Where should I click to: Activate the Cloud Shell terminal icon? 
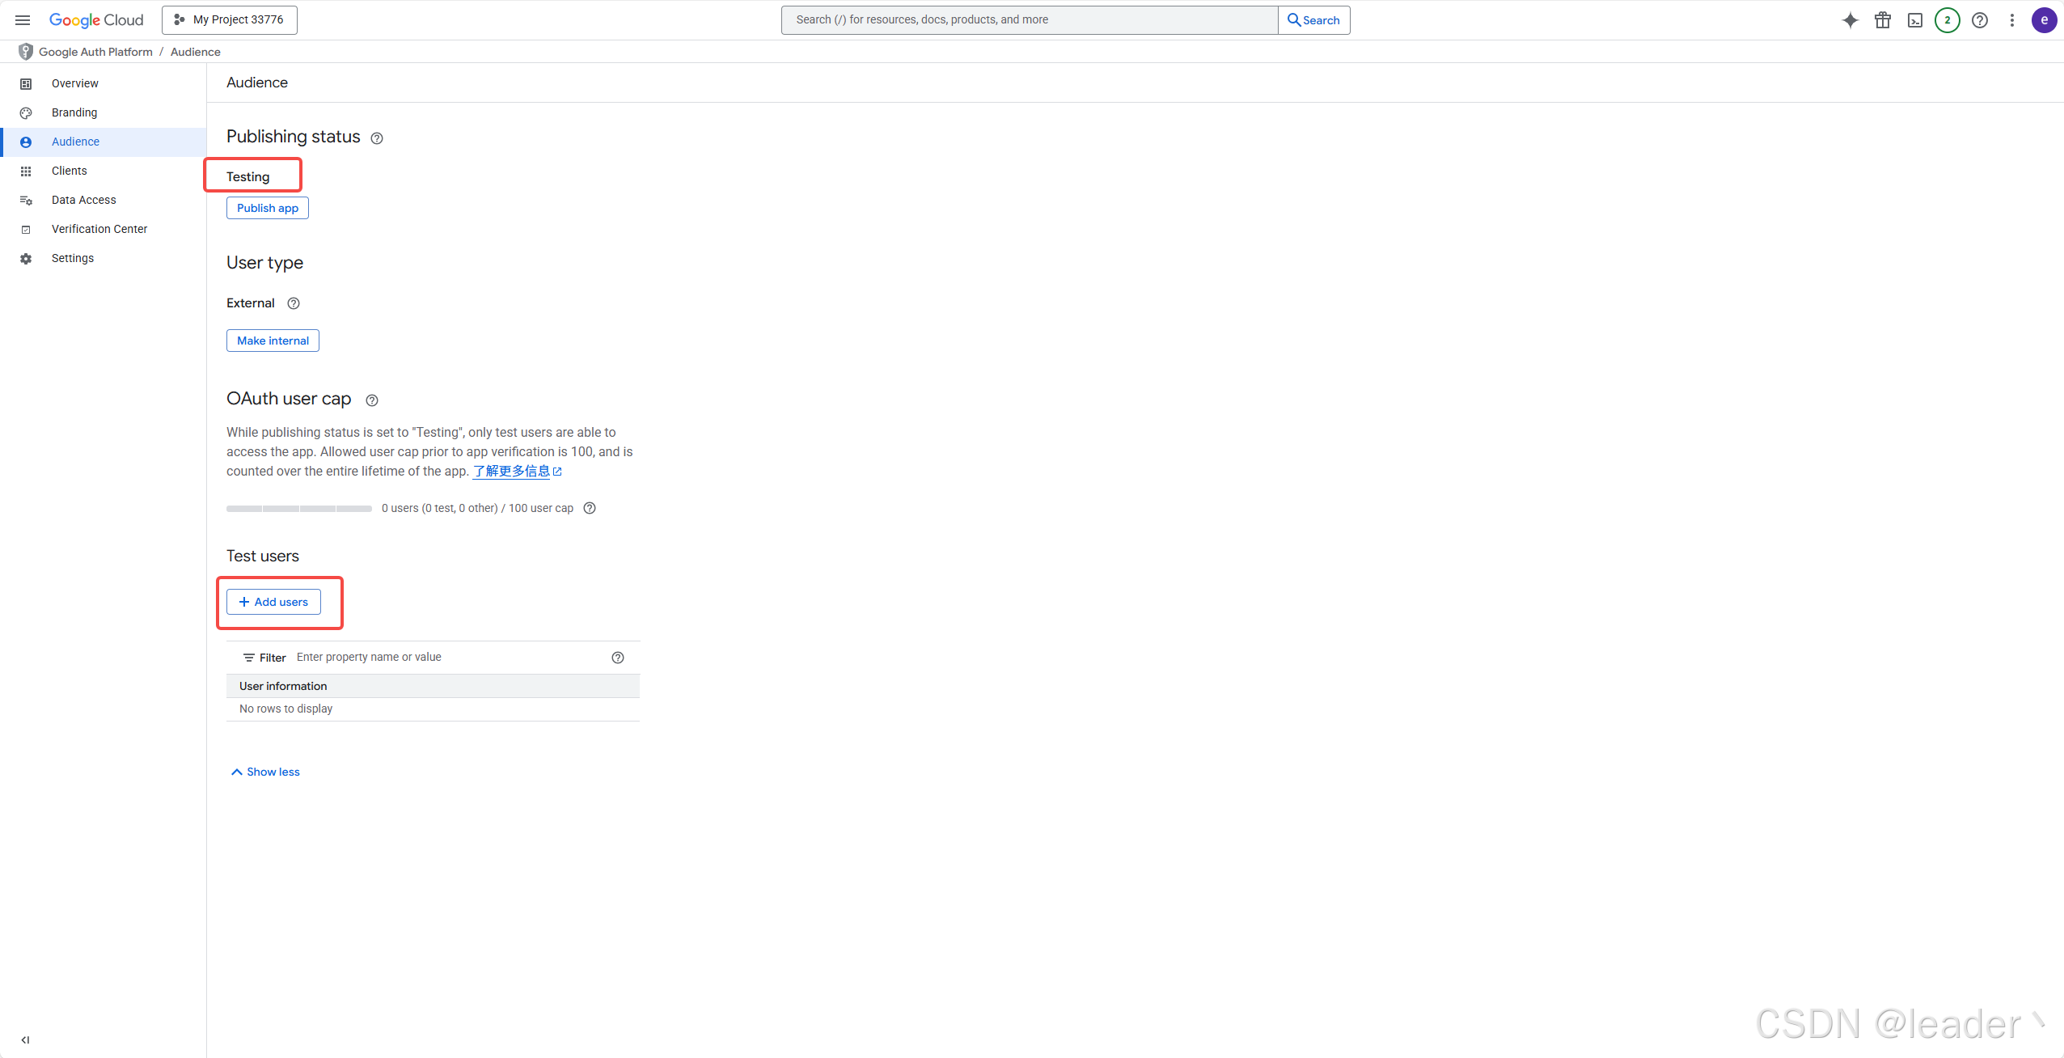click(1915, 20)
